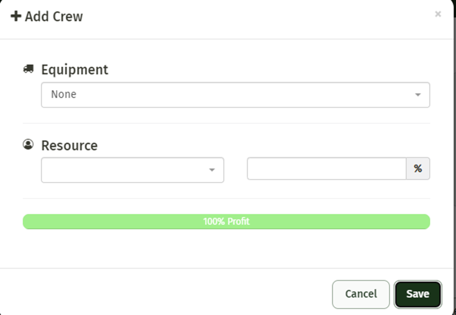Click the percent sign addon
The height and width of the screenshot is (315, 456).
click(x=418, y=169)
